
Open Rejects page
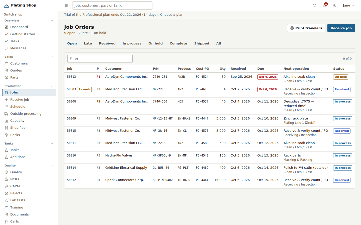coord(29,193)
